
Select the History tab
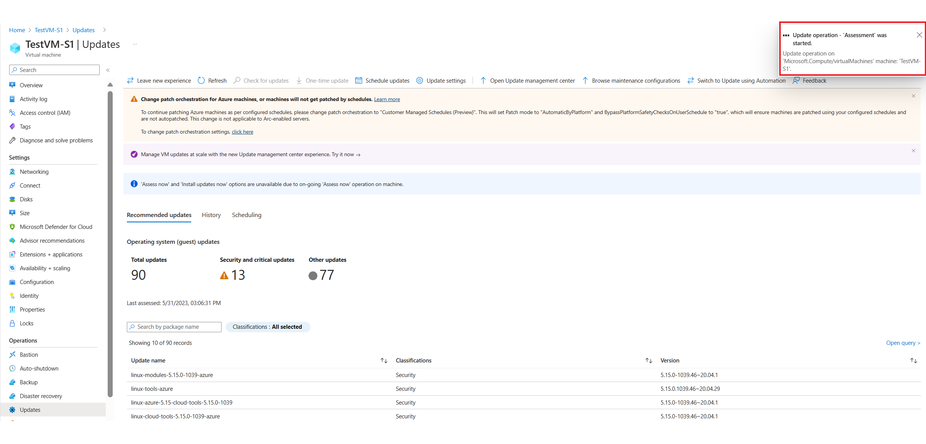(211, 215)
